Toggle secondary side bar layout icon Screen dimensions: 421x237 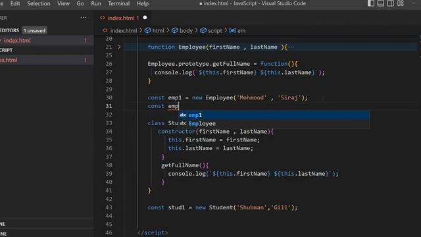coord(390,3)
